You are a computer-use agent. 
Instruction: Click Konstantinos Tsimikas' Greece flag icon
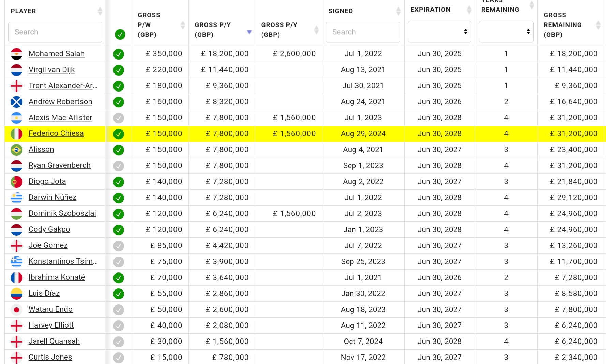pos(16,262)
